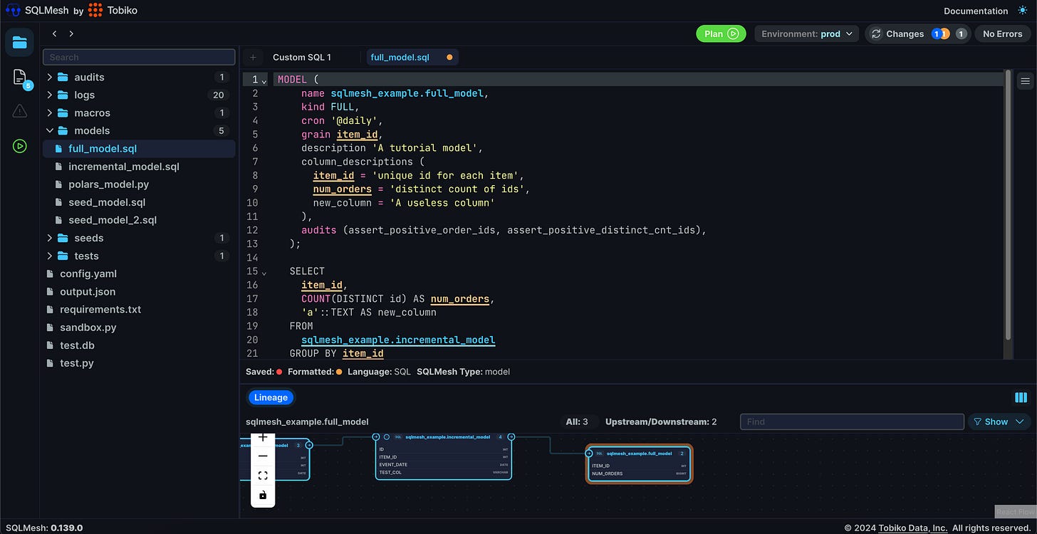Toggle the lineage lock interactivity icon
This screenshot has width=1037, height=534.
[x=263, y=496]
